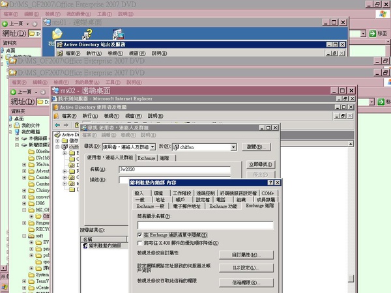Open the 進階 tab in the 尋找 dialog

(164, 158)
